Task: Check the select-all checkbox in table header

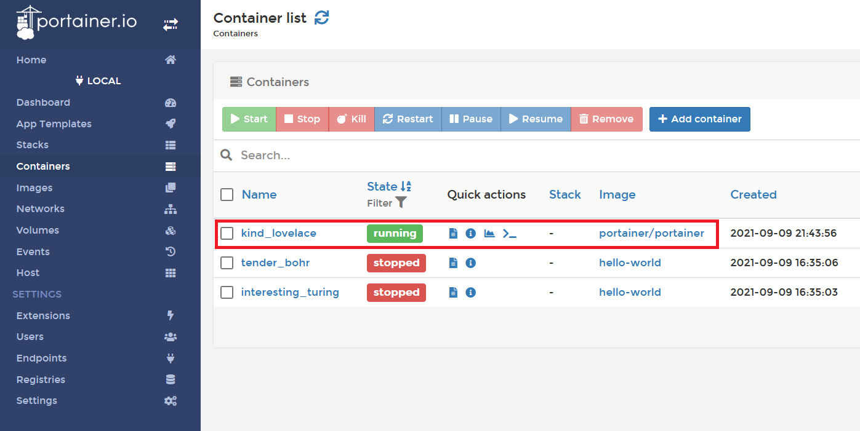Action: pyautogui.click(x=227, y=194)
